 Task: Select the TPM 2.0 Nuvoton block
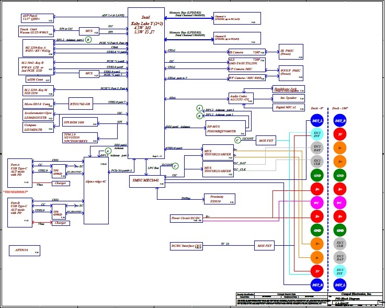[80, 138]
